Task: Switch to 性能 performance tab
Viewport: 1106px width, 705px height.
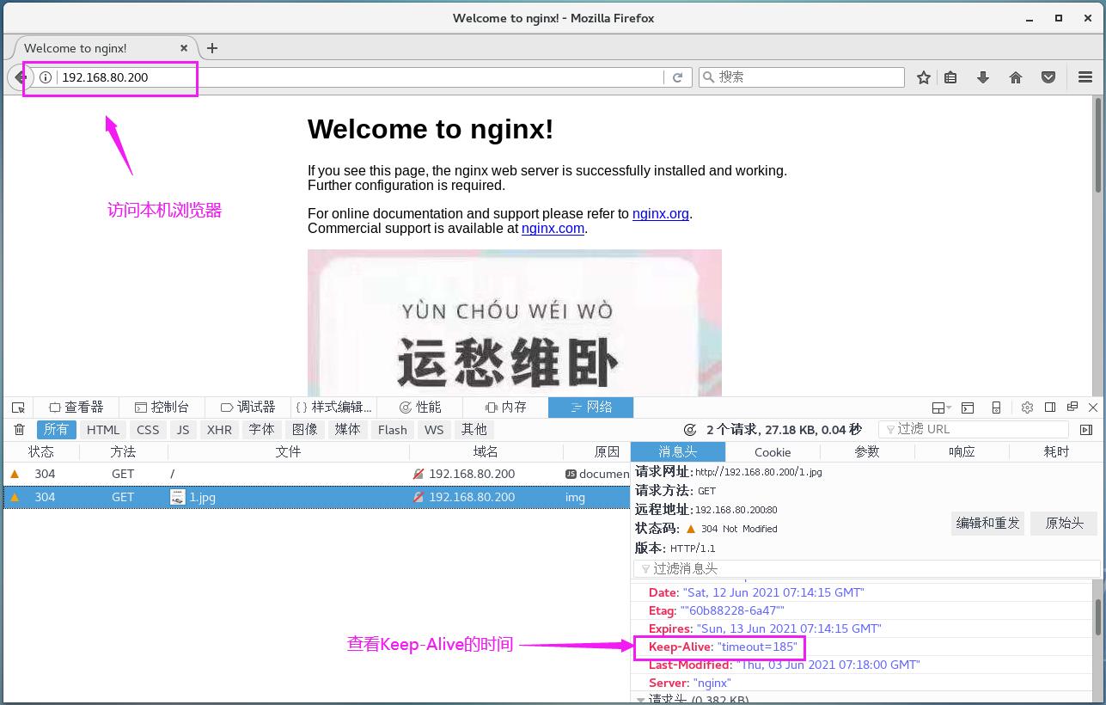Action: [420, 408]
